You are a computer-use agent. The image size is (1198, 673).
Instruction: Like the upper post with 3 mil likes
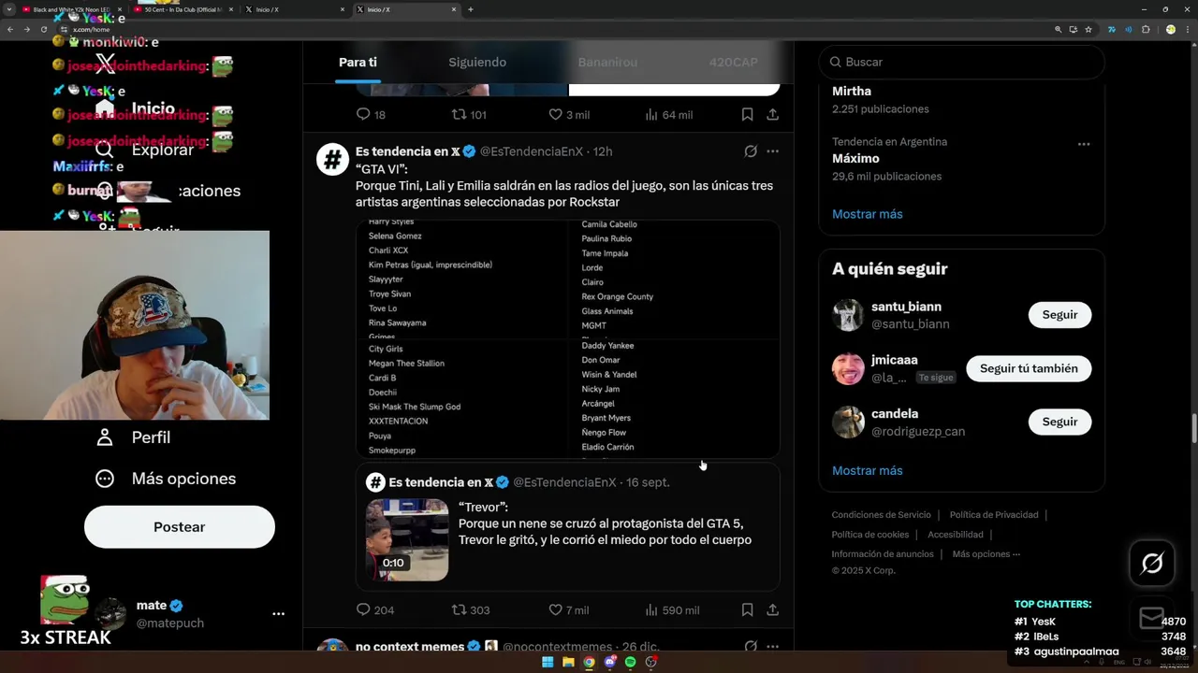[568, 114]
